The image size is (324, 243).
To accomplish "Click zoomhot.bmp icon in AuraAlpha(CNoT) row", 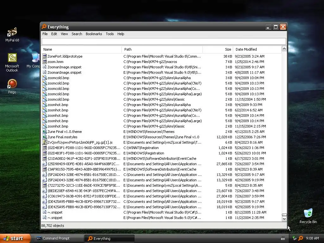I will coord(44,110).
